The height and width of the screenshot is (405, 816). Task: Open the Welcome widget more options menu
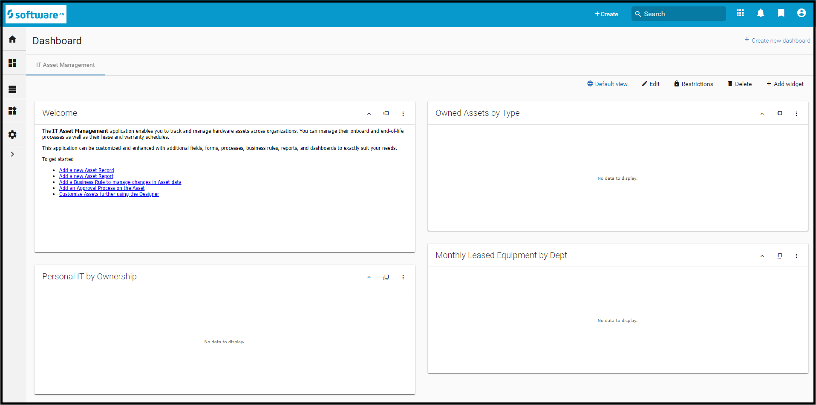pyautogui.click(x=403, y=114)
